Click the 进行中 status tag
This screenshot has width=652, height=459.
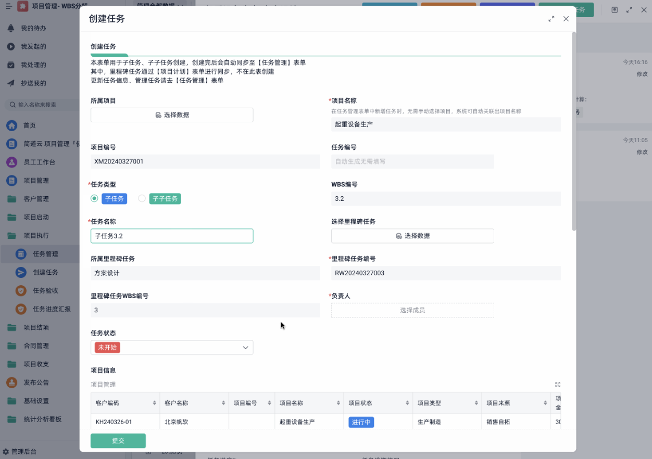(361, 422)
